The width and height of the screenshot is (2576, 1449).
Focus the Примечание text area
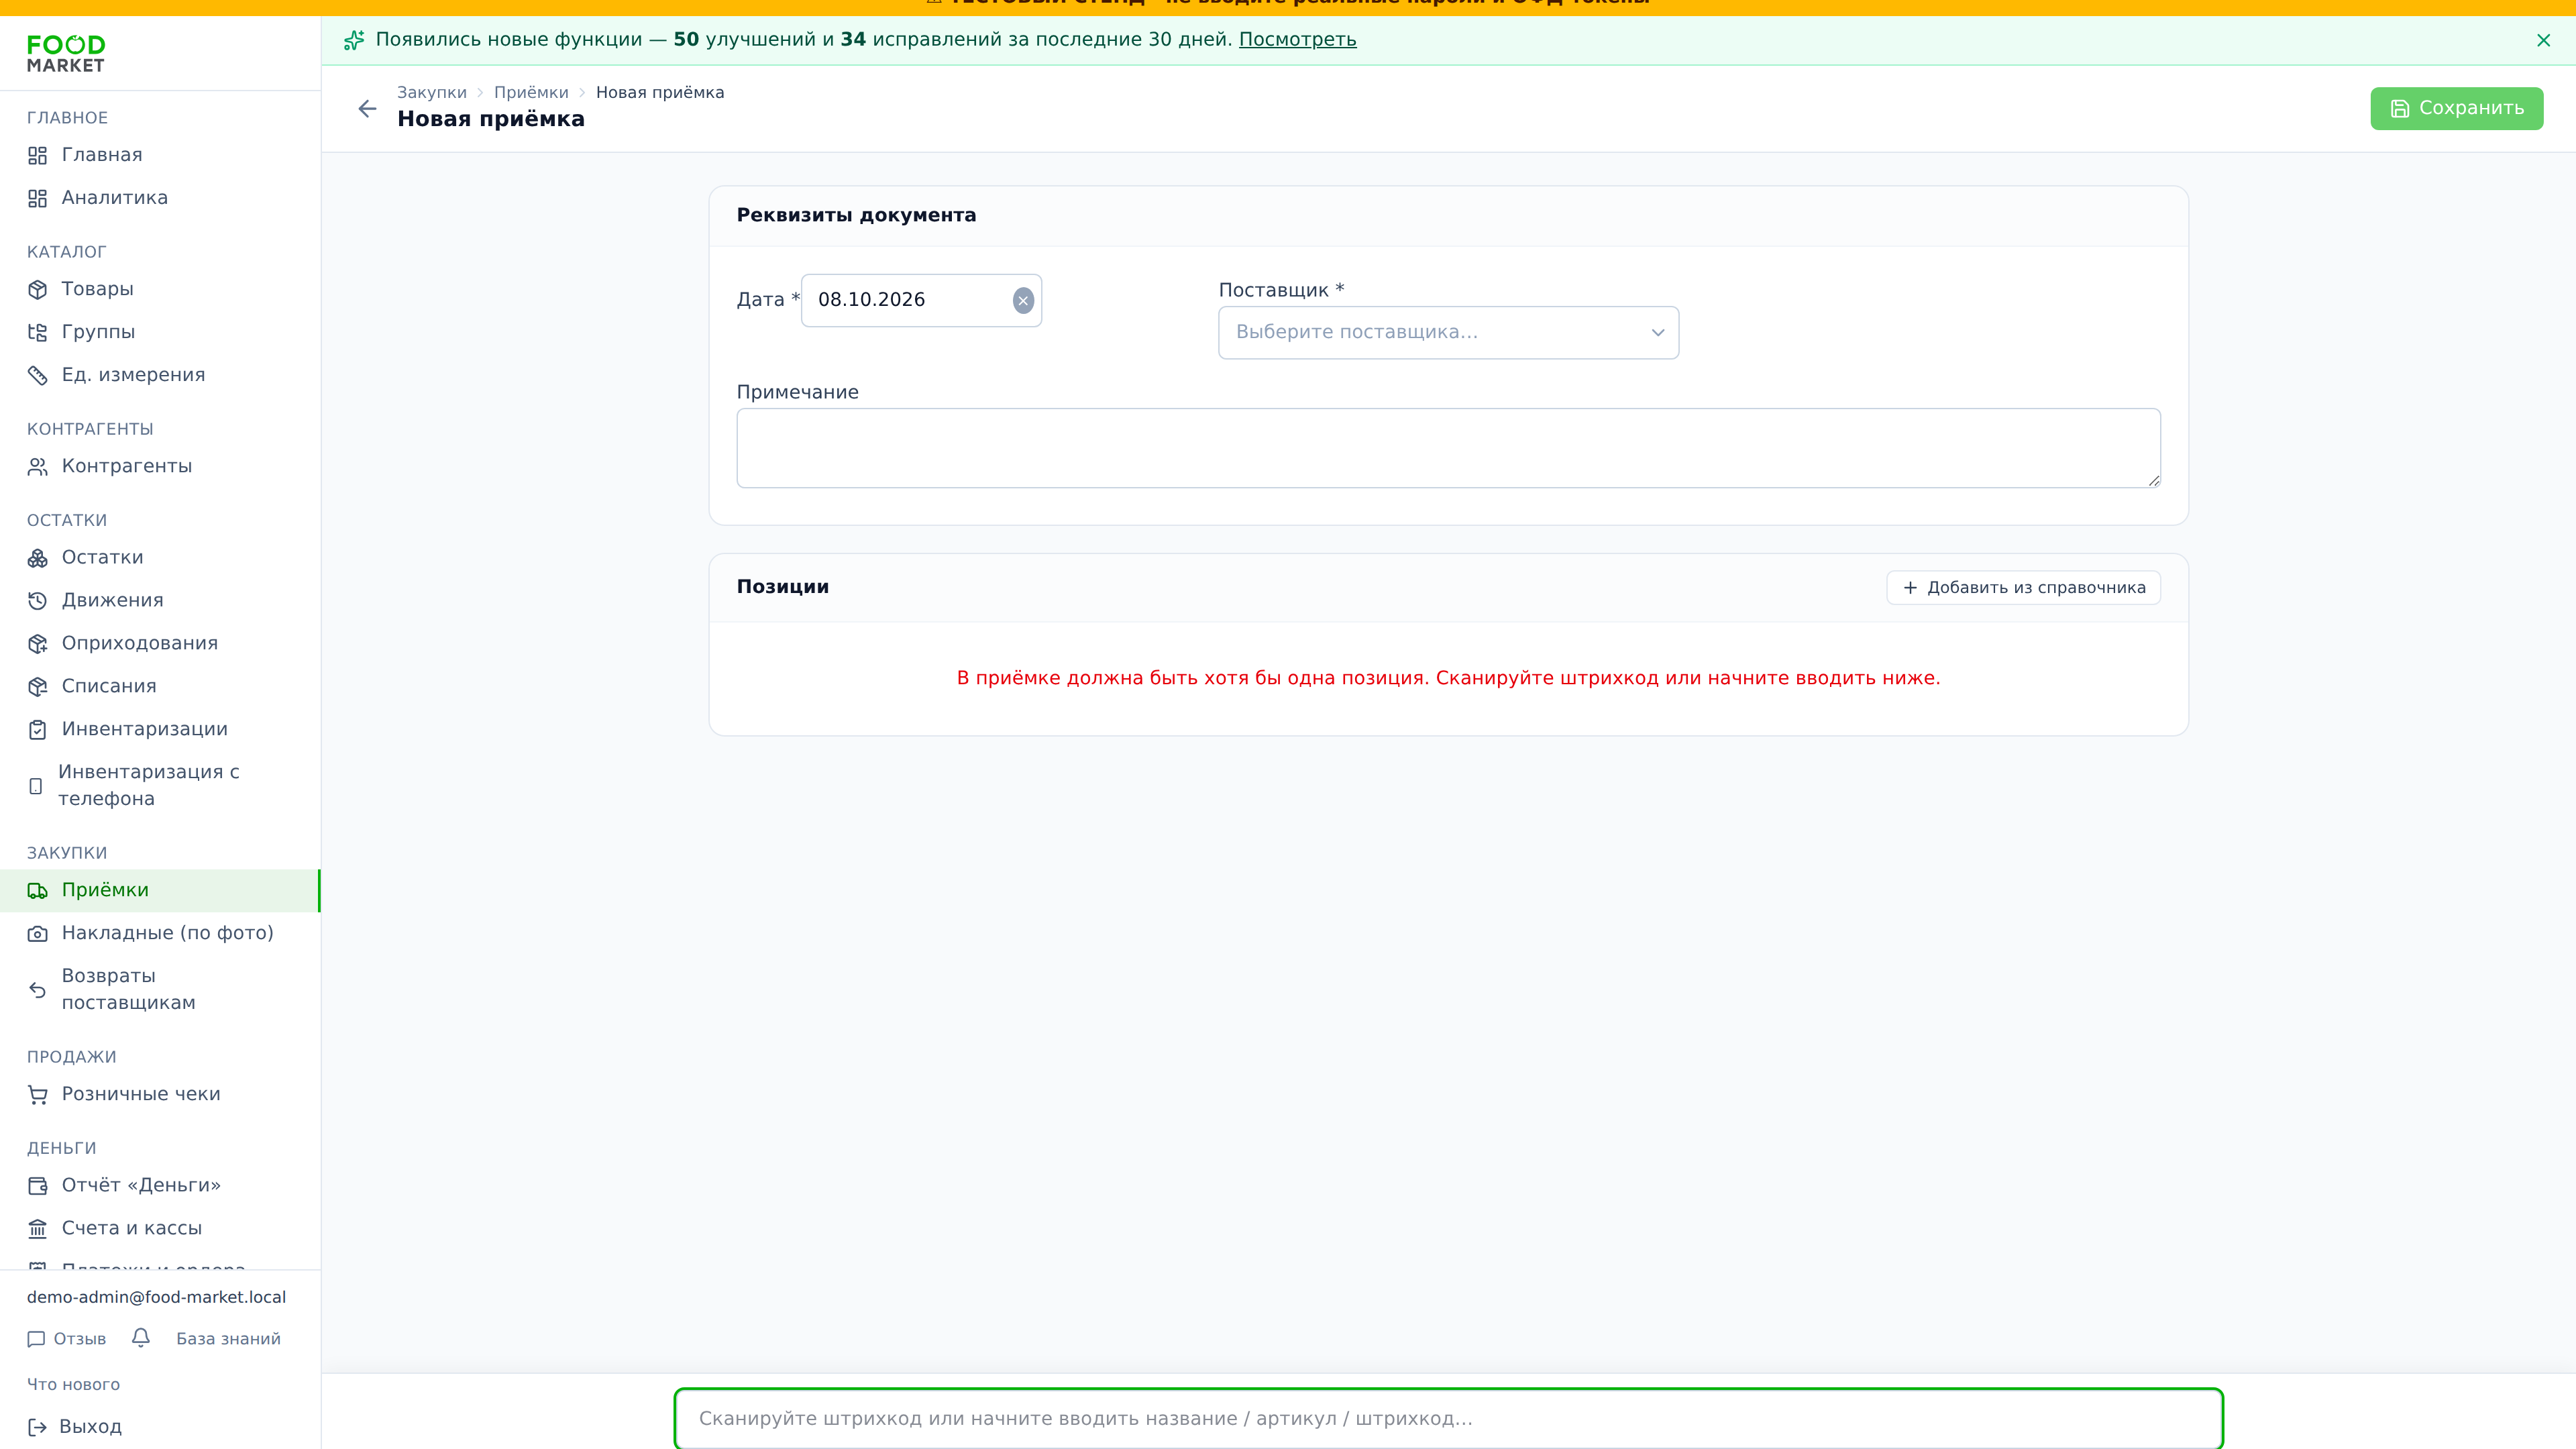coord(1448,448)
